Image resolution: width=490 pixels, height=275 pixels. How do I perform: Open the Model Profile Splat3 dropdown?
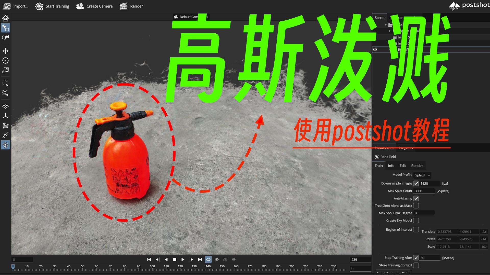[422, 175]
